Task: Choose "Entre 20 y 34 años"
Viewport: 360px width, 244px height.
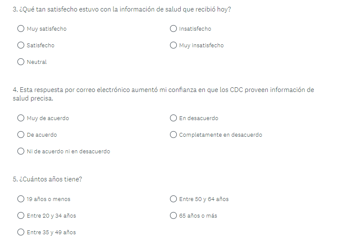Action: (21, 216)
